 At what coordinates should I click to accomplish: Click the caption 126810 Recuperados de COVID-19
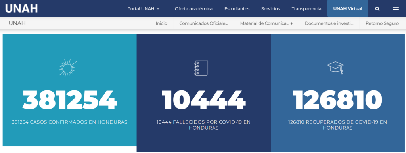pyautogui.click(x=337, y=125)
